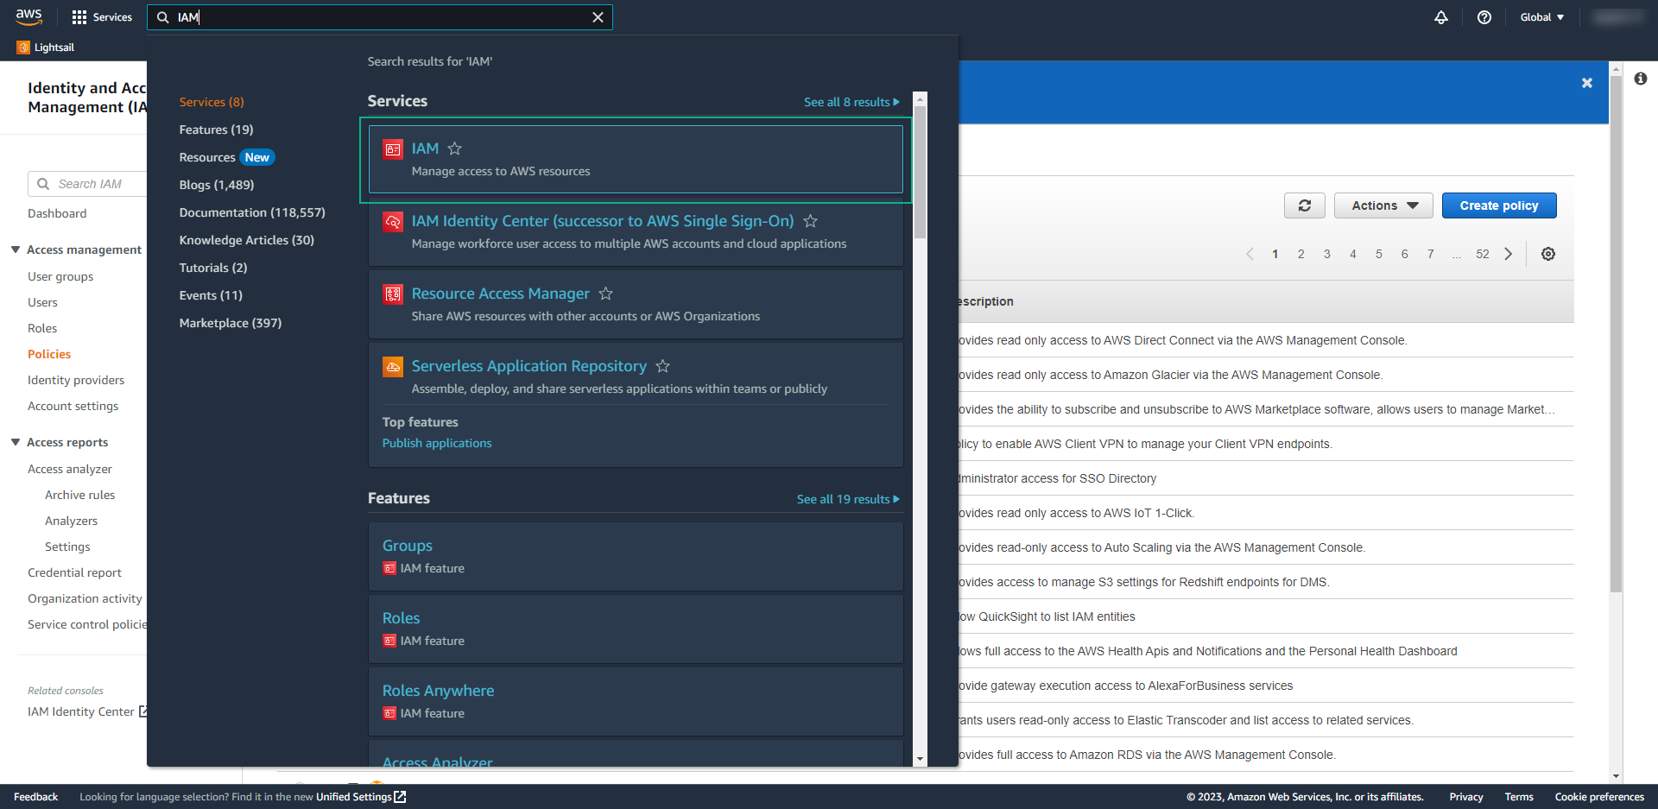
Task: Clear the IAM search text with X
Action: 598,17
